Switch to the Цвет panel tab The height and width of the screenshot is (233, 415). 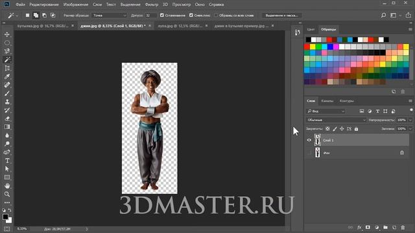[311, 29]
